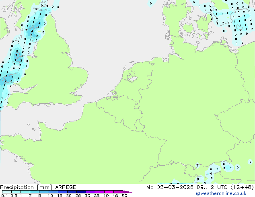The width and height of the screenshot is (255, 197).
Task: Click the 35–40 mm legend color swatch
Action: [99, 192]
